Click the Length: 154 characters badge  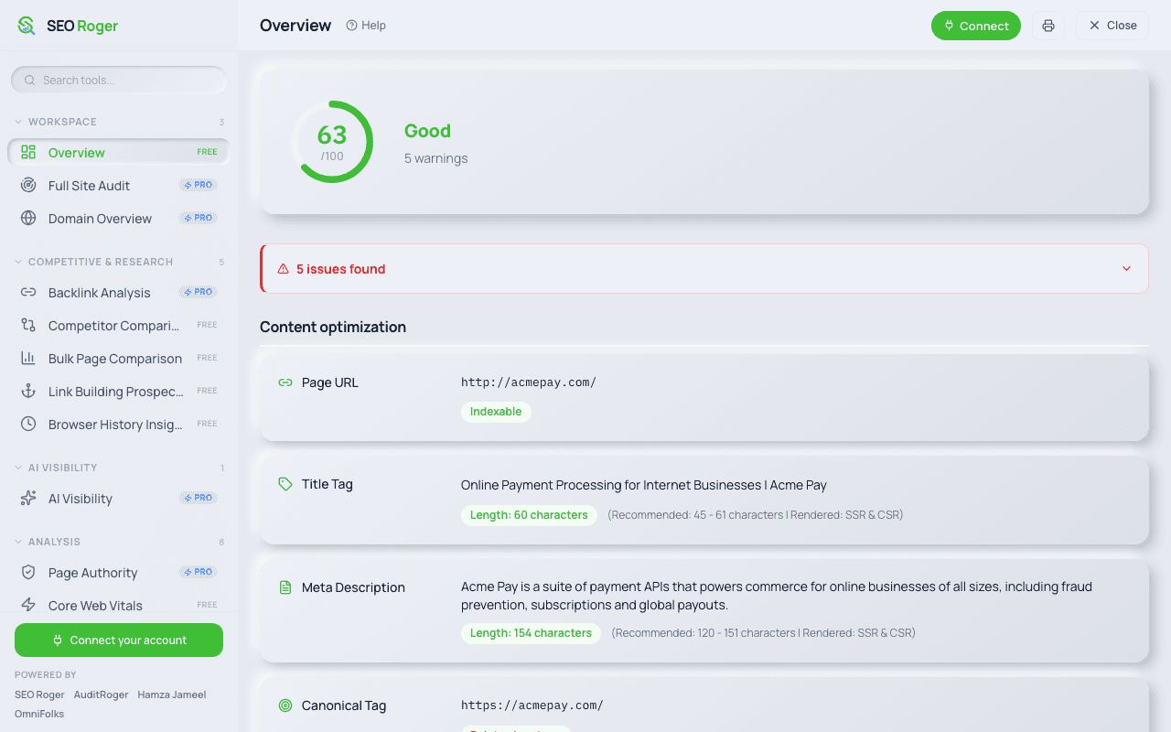point(531,633)
